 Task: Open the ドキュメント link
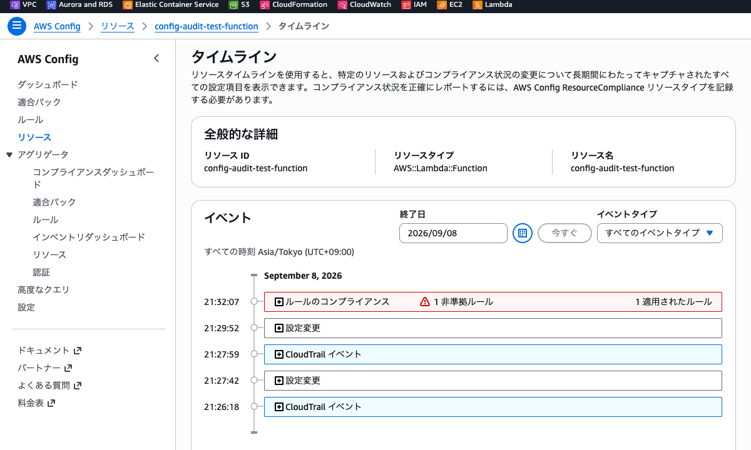tap(44, 351)
